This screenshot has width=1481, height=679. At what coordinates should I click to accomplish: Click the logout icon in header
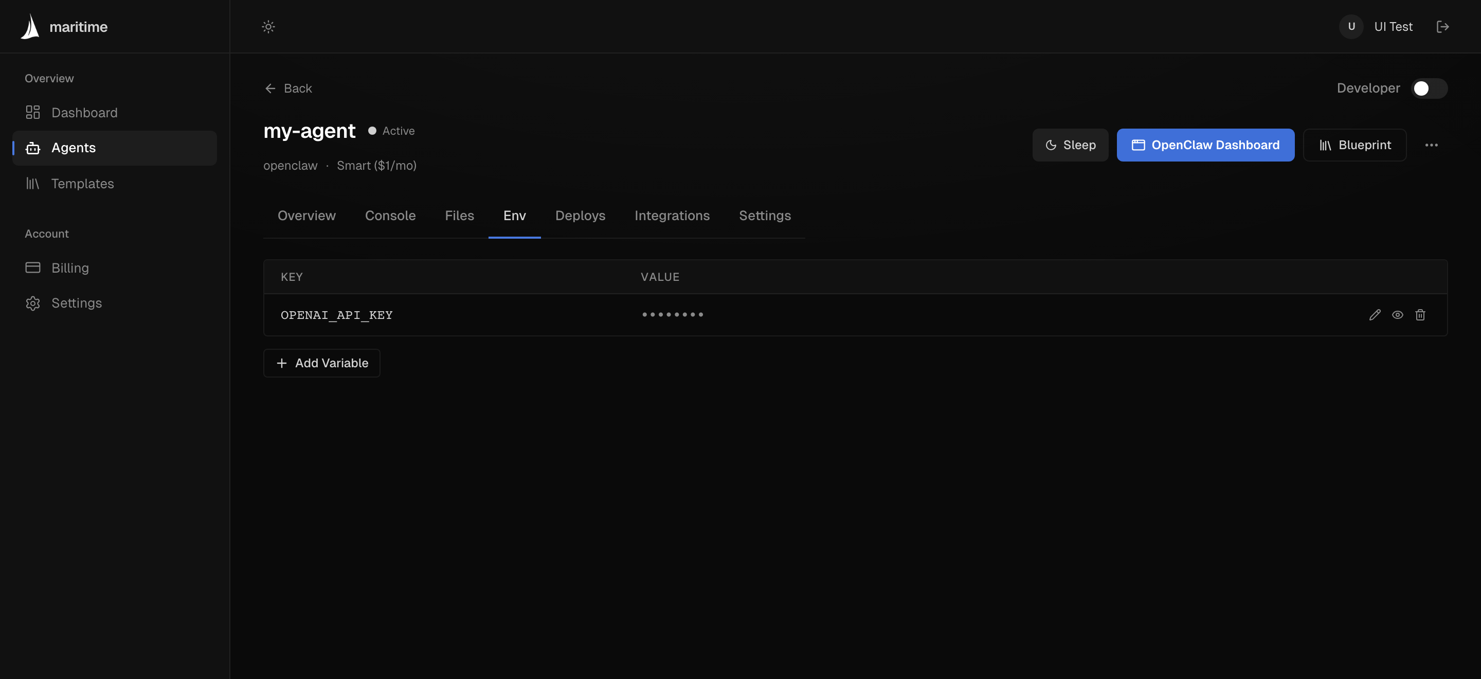point(1442,26)
